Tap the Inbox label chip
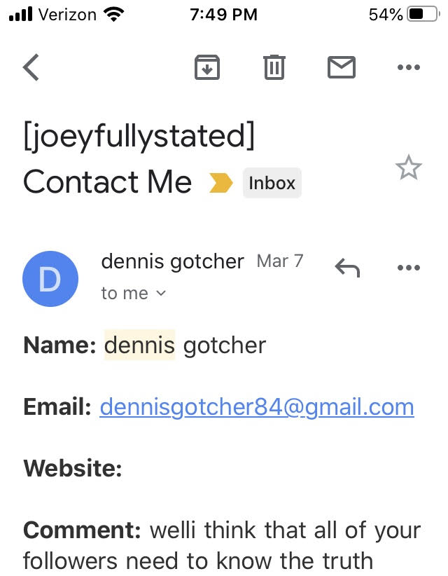448x576 pixels. click(x=272, y=184)
